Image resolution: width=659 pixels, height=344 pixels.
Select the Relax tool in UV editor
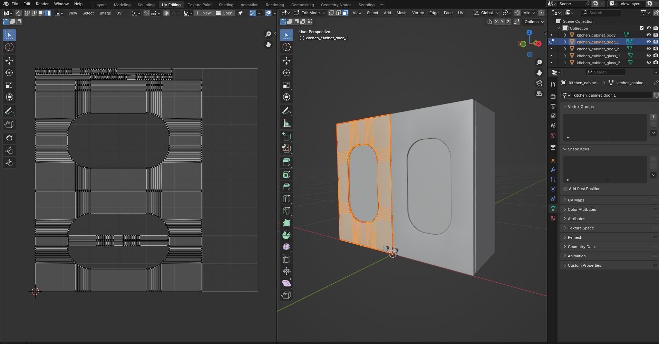[9, 150]
